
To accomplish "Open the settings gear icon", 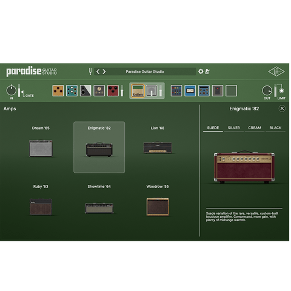I will point(201,72).
